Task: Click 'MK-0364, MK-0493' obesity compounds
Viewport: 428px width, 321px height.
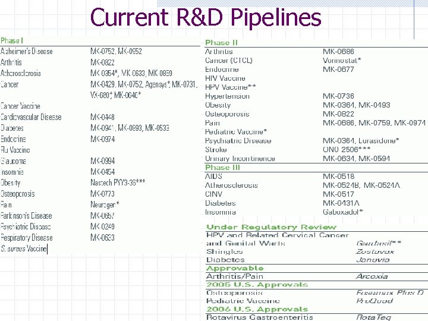Action: tap(357, 105)
